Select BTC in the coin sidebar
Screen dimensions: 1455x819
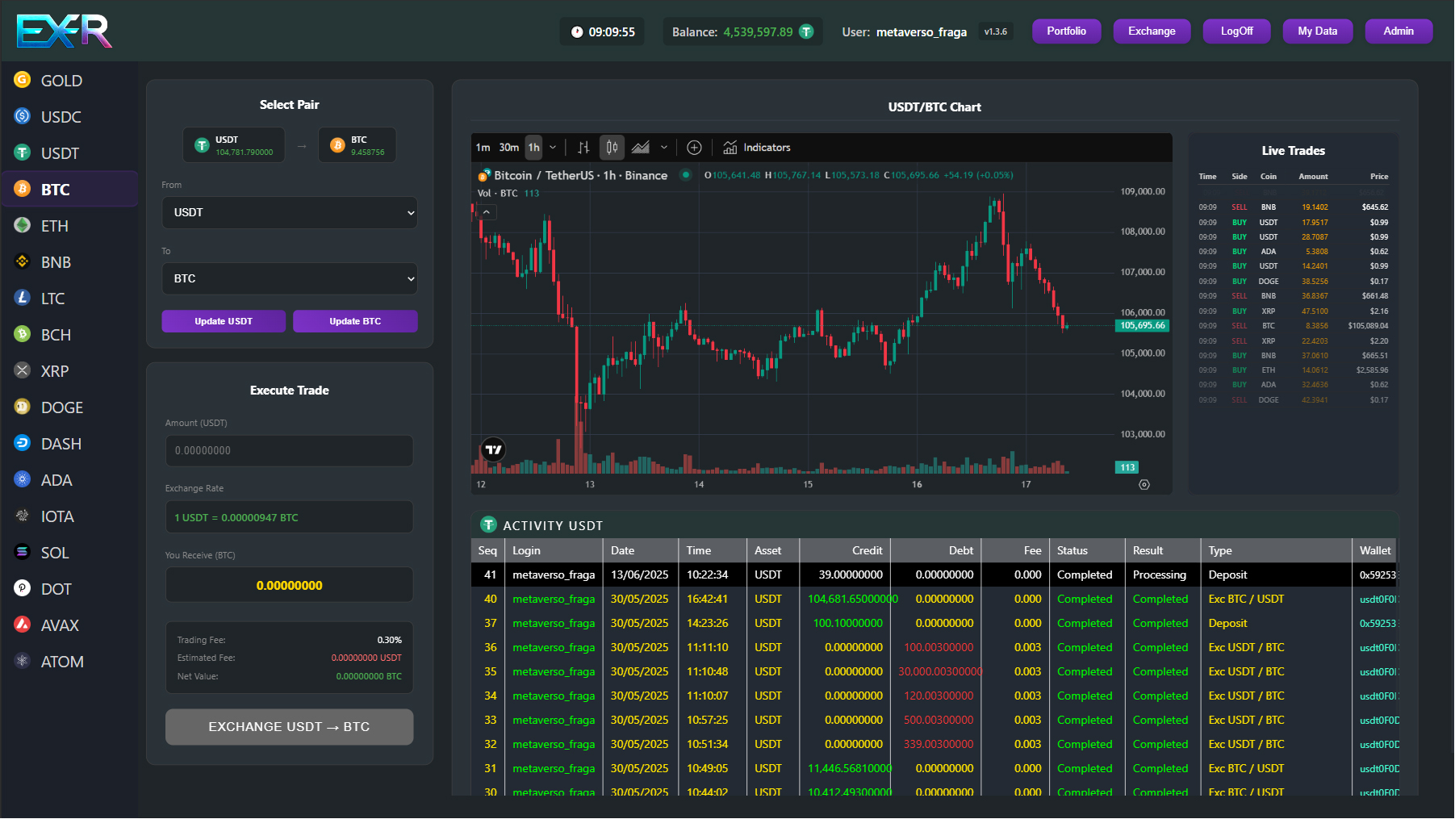(69, 190)
